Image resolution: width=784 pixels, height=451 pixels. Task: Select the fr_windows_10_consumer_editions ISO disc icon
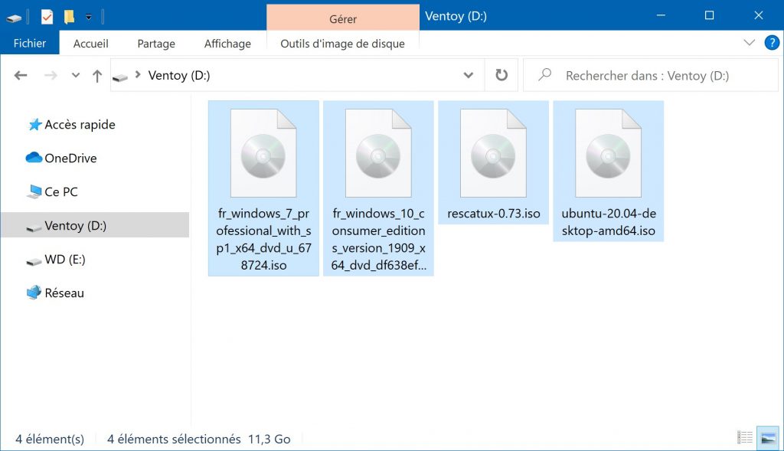[x=378, y=153]
